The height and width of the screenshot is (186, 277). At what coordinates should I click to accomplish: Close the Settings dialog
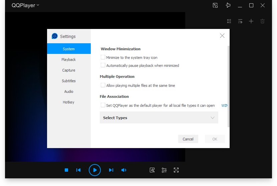coord(222,36)
